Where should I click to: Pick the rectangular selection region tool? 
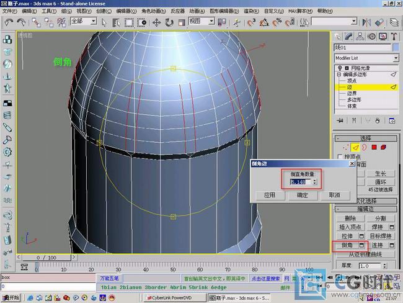pos(129,22)
